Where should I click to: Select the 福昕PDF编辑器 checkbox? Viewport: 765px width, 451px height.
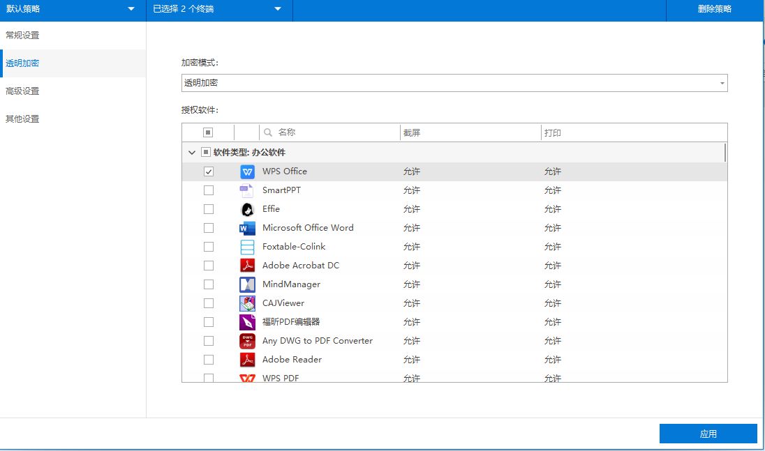click(208, 322)
